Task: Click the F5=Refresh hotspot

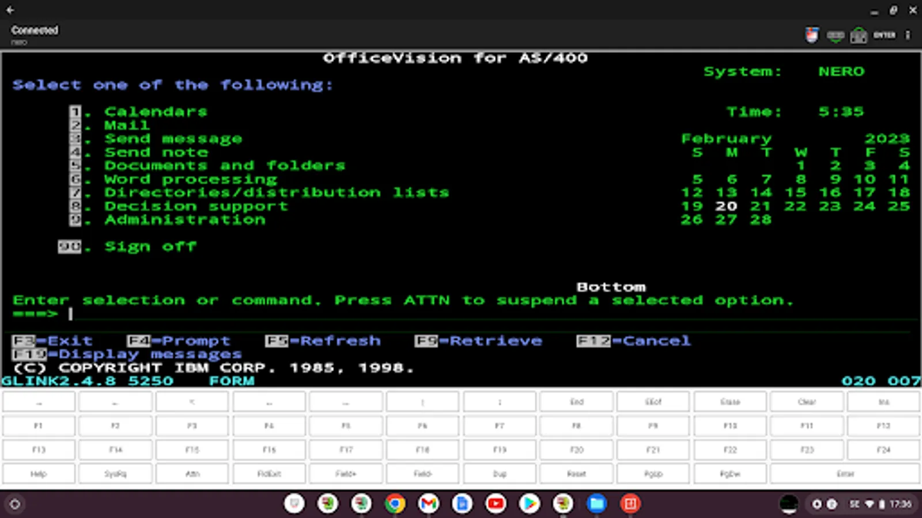Action: point(323,341)
